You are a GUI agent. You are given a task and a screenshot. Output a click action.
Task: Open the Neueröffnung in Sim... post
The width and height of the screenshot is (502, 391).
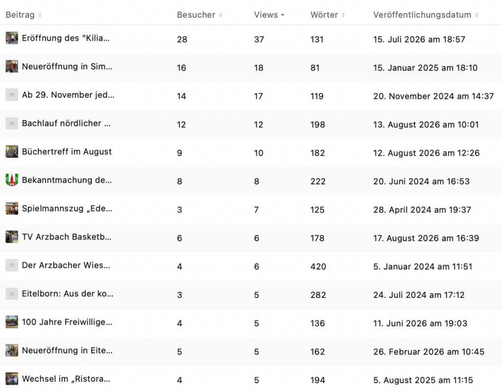(x=67, y=67)
